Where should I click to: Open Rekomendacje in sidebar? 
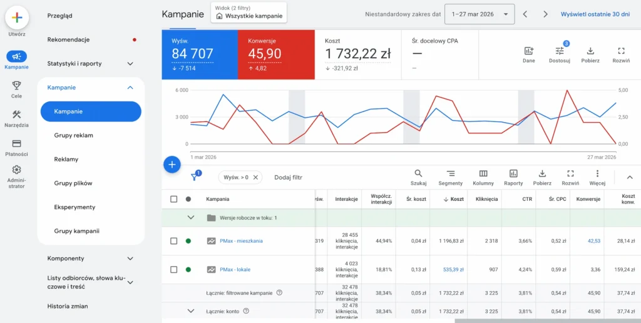pos(68,39)
